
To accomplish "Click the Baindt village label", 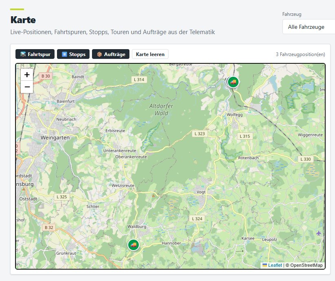I will tap(78, 76).
